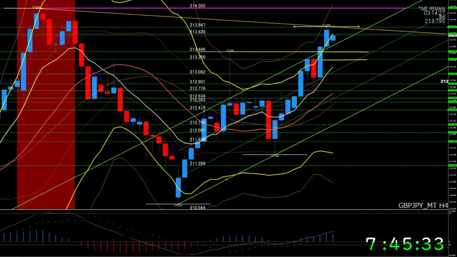457x257 pixels.
Task: Grab right anchor point of white 213.968 line
Action: click(359, 27)
